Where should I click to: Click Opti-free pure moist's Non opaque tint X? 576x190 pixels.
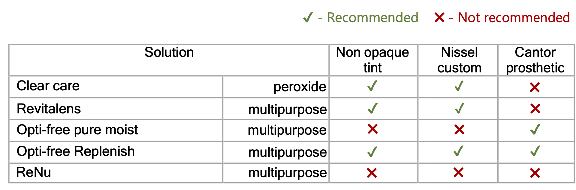point(372,129)
